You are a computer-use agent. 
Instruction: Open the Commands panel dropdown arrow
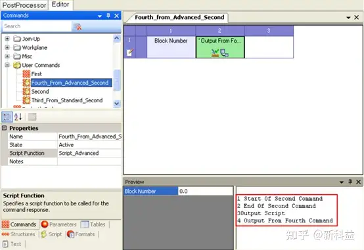click(x=100, y=16)
